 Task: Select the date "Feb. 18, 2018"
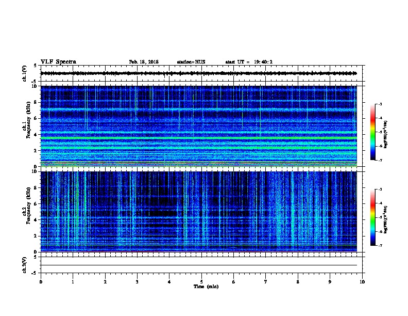[x=144, y=62]
